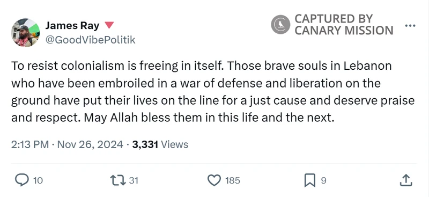Open James Ray's profile picture
429x197 pixels.
25,33
